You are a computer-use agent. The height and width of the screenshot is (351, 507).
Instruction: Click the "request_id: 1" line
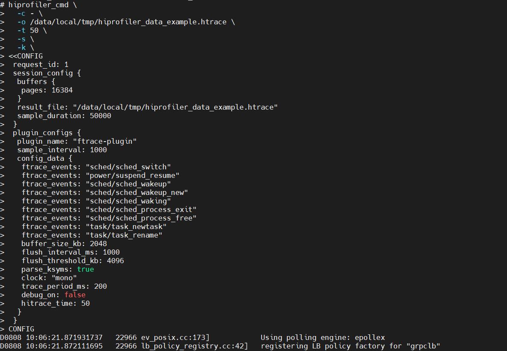pyautogui.click(x=41, y=64)
